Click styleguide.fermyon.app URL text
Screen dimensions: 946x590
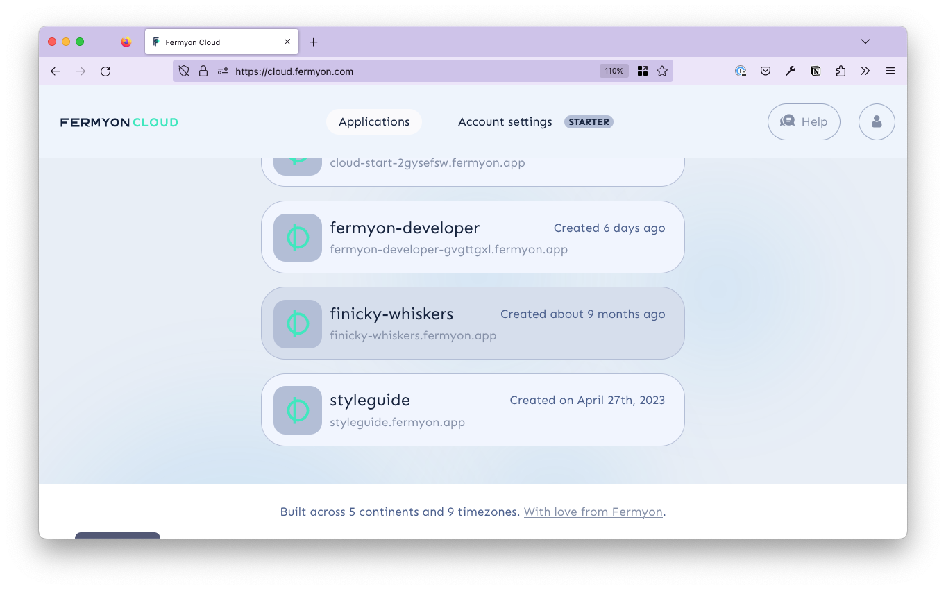pos(397,422)
